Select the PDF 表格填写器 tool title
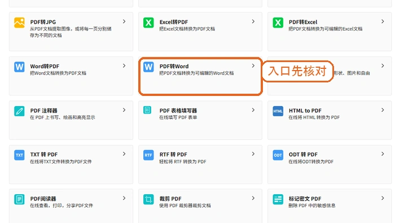The width and height of the screenshot is (395, 223). click(178, 110)
